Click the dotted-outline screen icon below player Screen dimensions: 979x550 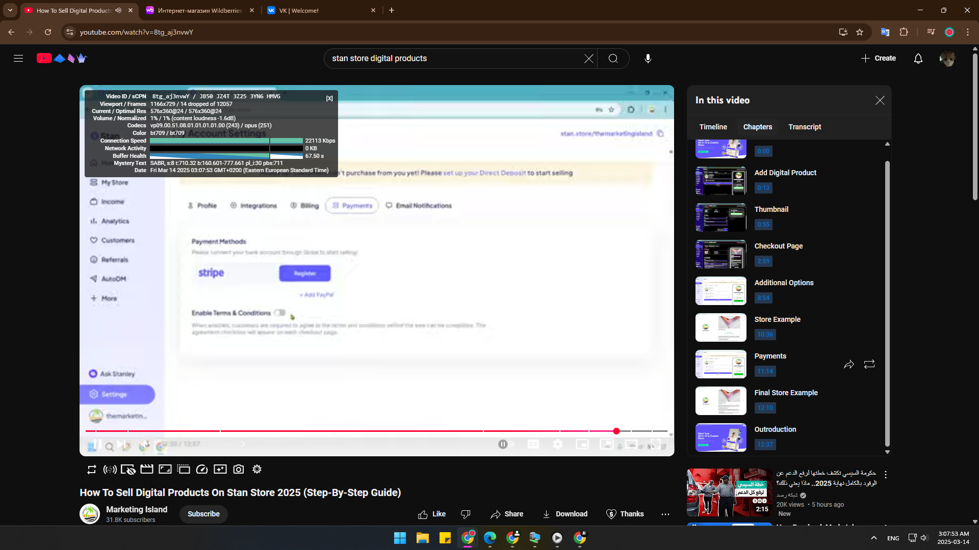coord(184,470)
